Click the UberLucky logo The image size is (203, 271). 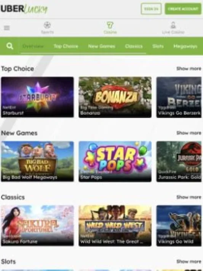(x=24, y=9)
